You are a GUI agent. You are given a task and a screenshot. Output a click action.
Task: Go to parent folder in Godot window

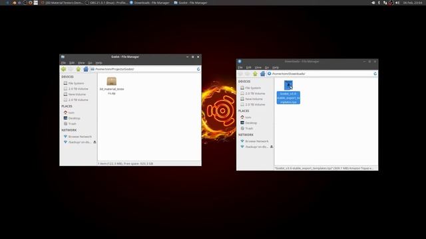click(x=79, y=69)
